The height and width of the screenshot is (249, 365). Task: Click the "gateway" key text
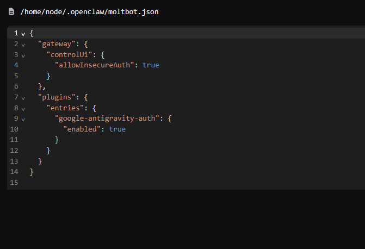[x=57, y=44]
